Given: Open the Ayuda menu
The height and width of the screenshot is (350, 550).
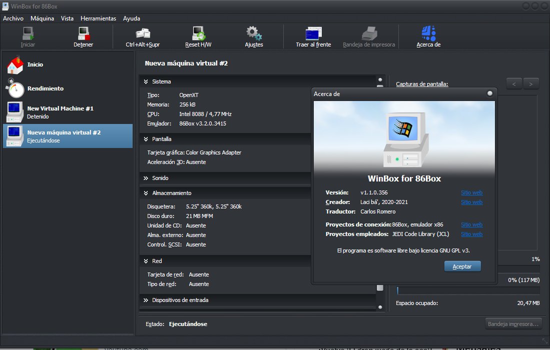Looking at the screenshot, I should (132, 18).
